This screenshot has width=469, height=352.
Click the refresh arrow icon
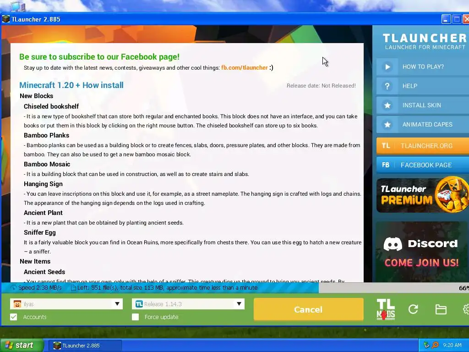(413, 309)
